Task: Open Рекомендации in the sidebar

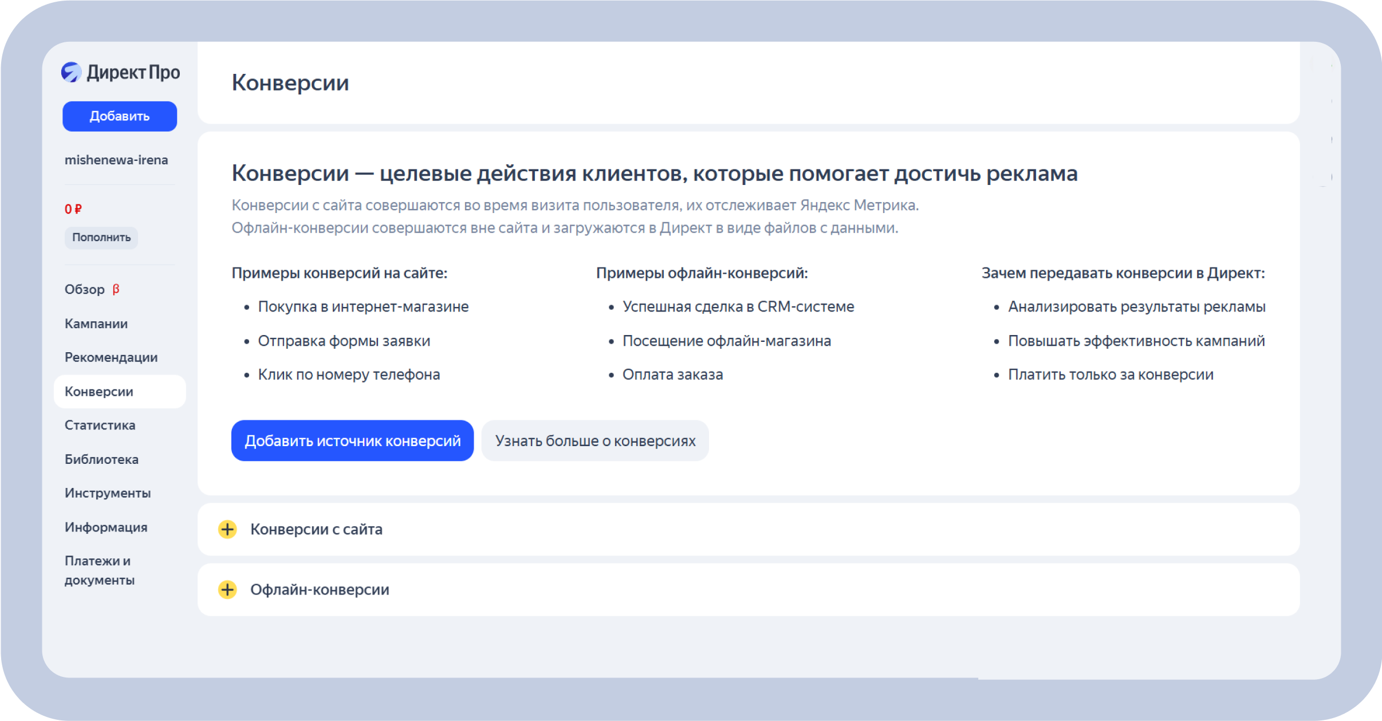Action: coord(111,357)
